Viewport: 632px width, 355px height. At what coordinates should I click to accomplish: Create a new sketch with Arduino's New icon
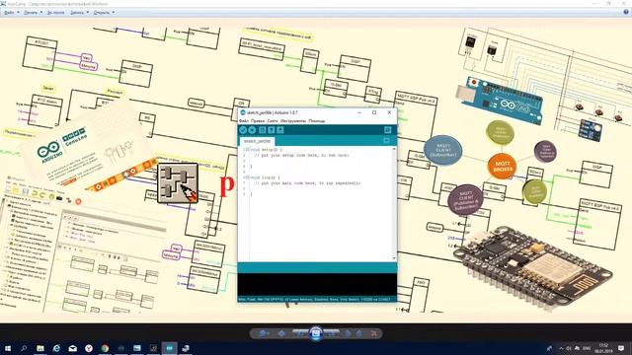point(262,129)
